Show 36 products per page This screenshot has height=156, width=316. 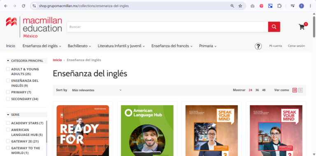point(257,90)
